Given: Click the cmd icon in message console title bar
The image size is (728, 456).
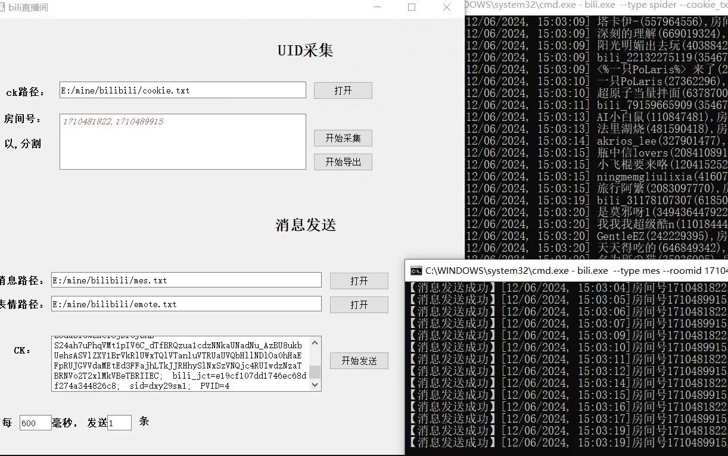Looking at the screenshot, I should click(416, 271).
